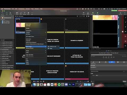Open Build Your Kingdom Here in library
Viewport: 127px width, 95px height.
tap(7, 67)
